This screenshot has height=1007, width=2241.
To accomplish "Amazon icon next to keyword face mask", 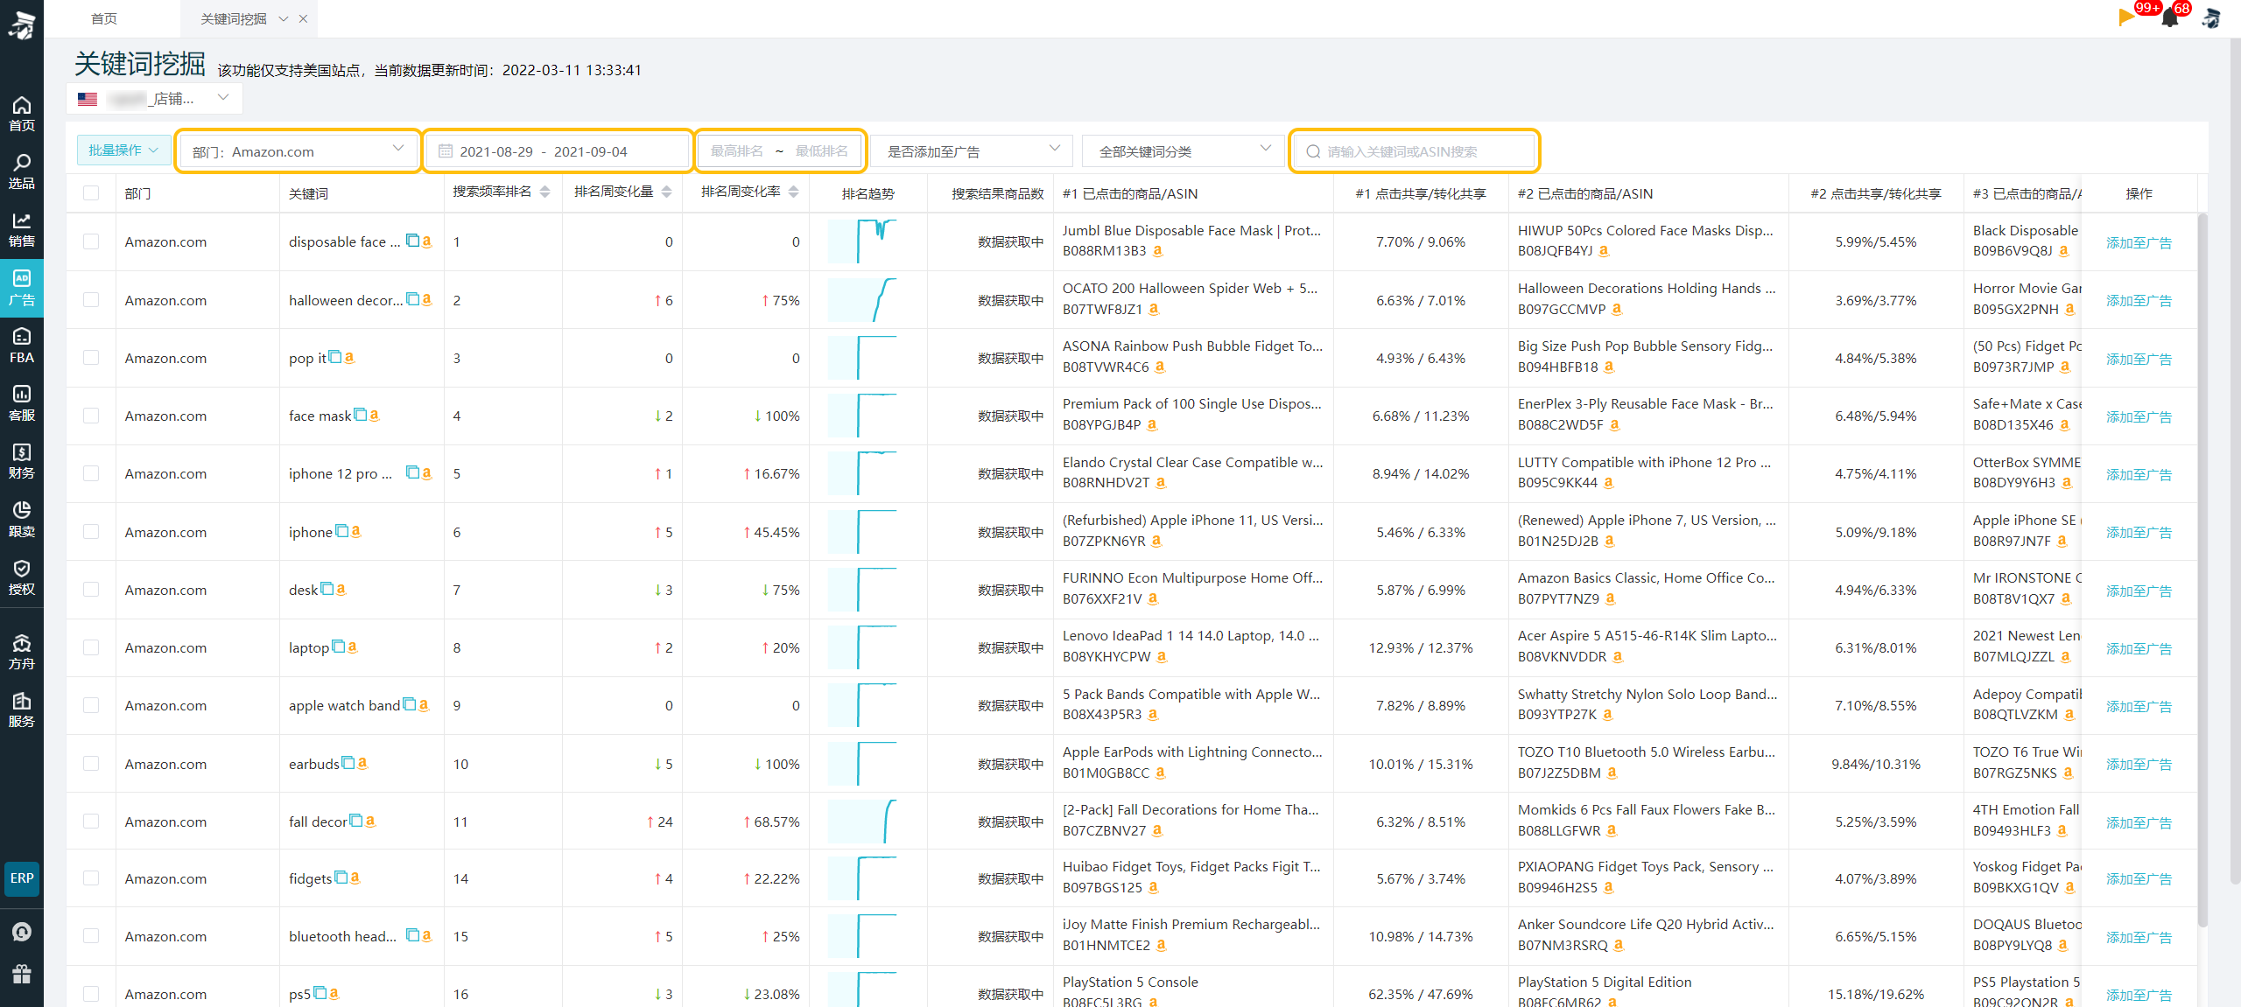I will pos(375,416).
